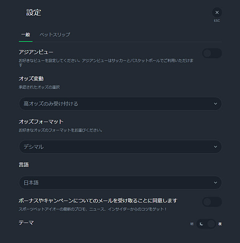Toggle email bonus consent switch

[x=212, y=202]
